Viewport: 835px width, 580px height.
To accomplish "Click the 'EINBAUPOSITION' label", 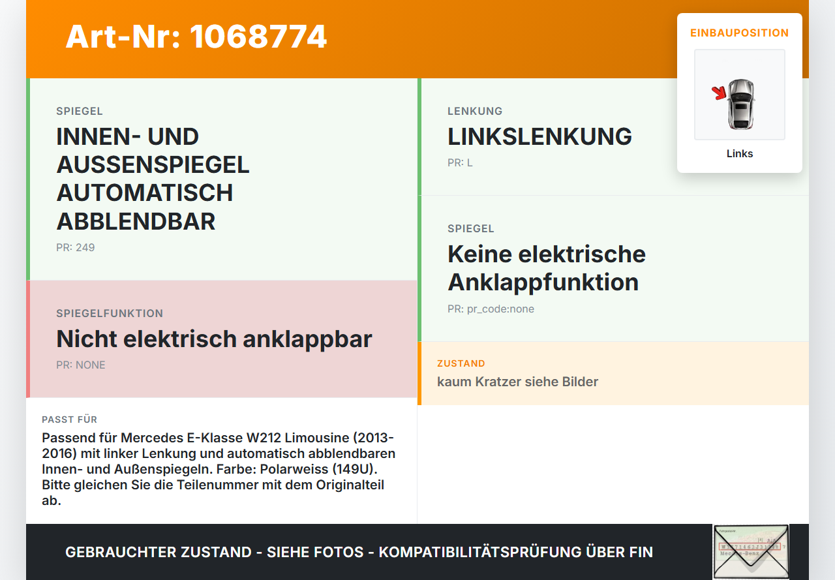I will pyautogui.click(x=740, y=33).
